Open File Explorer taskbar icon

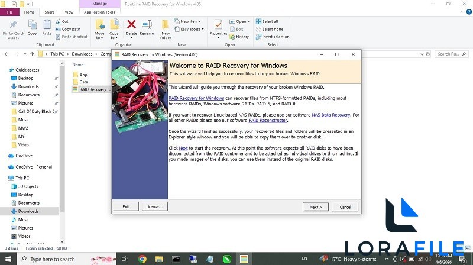[x=159, y=259]
